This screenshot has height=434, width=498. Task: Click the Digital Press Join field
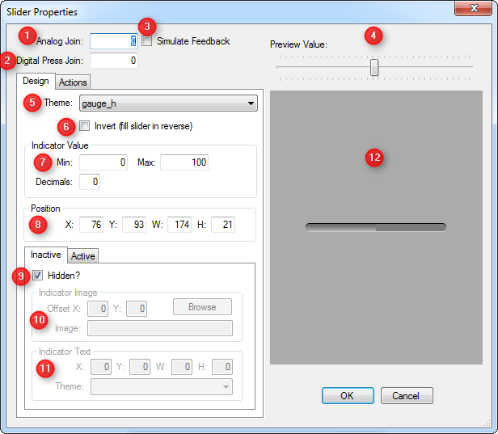pyautogui.click(x=113, y=61)
